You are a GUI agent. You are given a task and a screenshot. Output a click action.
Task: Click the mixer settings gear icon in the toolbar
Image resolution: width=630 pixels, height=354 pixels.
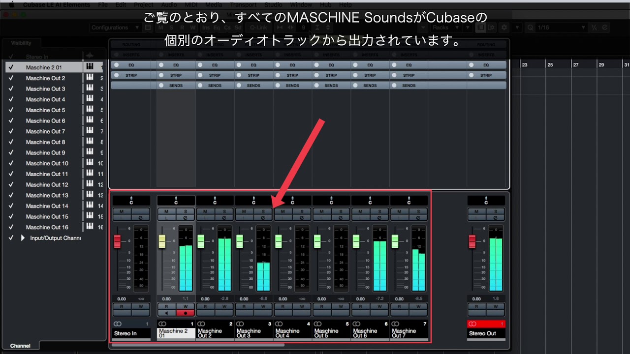pos(504,28)
